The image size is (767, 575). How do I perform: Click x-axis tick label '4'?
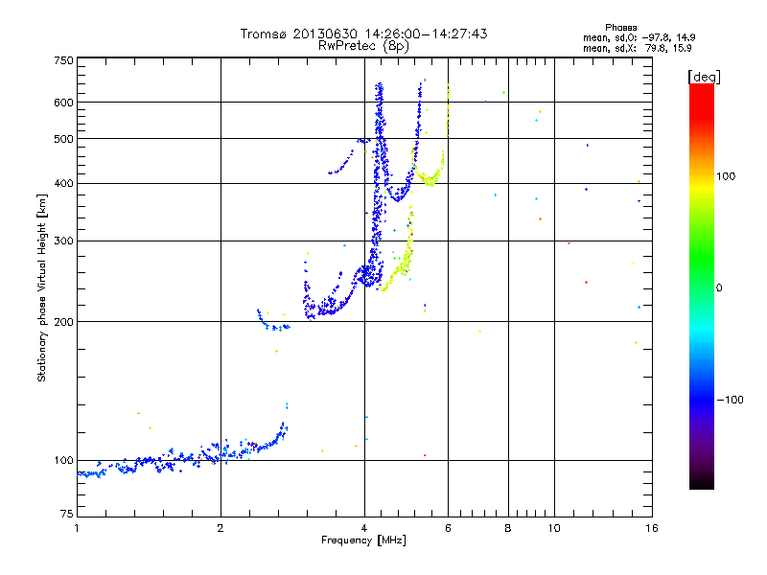[x=364, y=528]
